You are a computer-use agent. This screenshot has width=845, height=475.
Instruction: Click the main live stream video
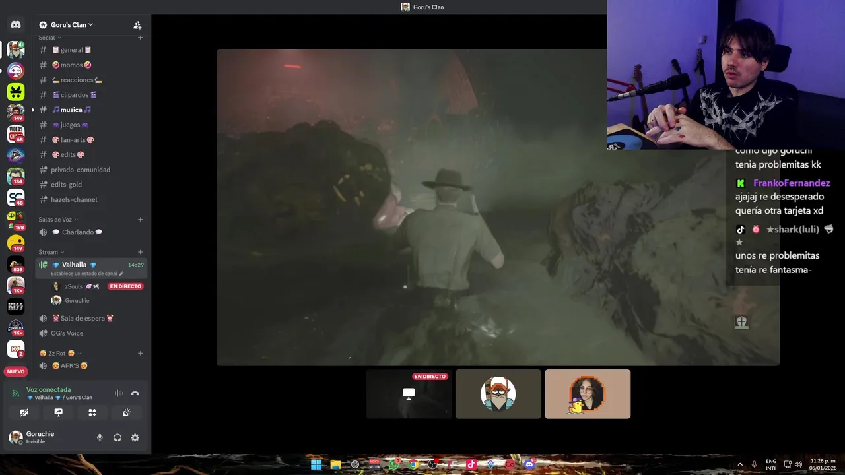498,207
